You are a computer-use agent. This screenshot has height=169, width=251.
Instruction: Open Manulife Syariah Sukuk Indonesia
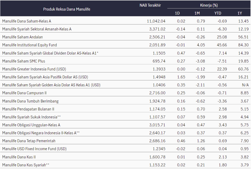[32, 117]
